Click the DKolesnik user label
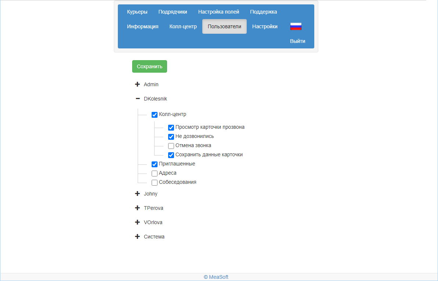The width and height of the screenshot is (438, 281). pos(155,99)
